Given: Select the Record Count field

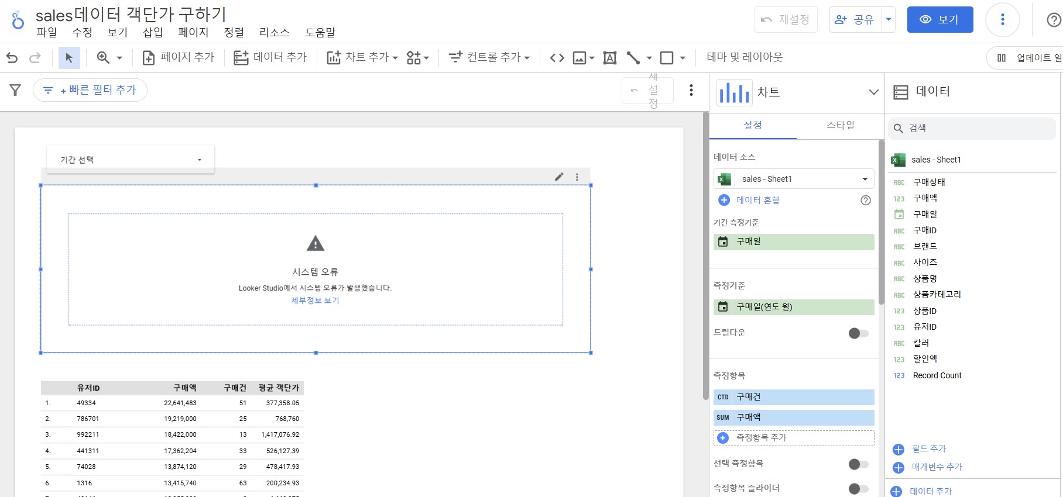Looking at the screenshot, I should pyautogui.click(x=937, y=375).
